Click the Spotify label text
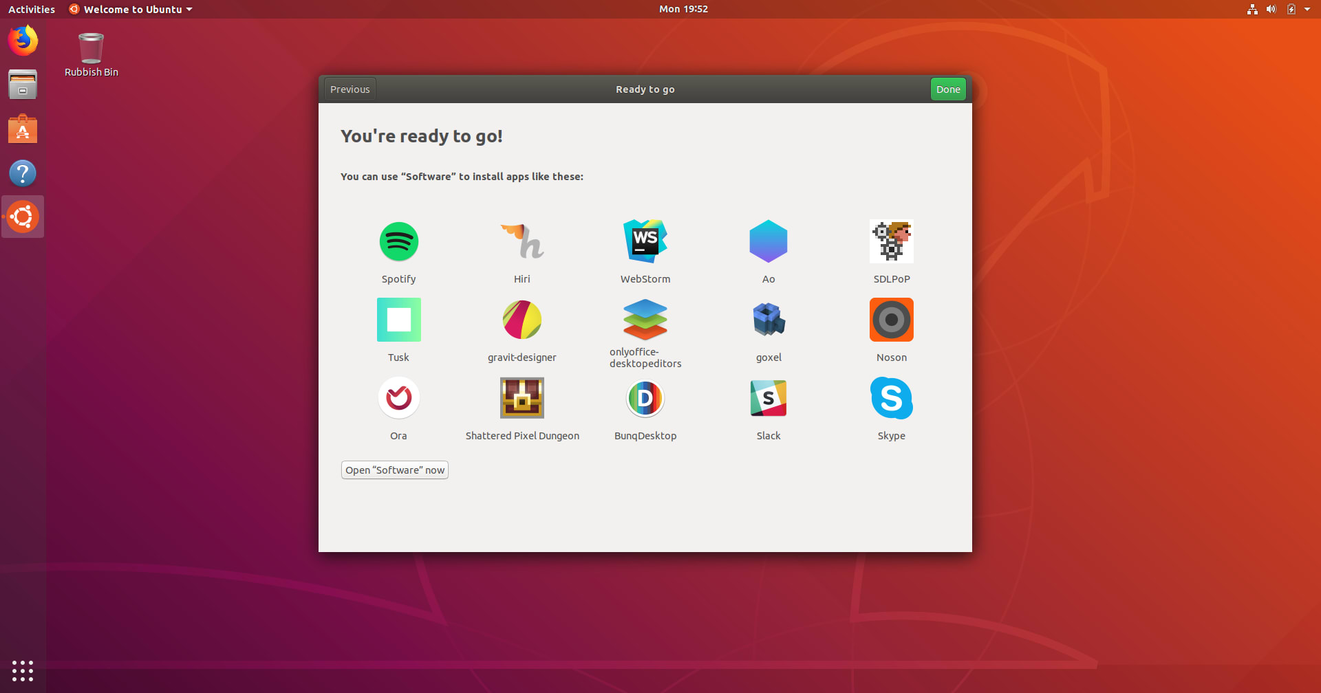Screen dimensions: 1321x693 coord(399,279)
